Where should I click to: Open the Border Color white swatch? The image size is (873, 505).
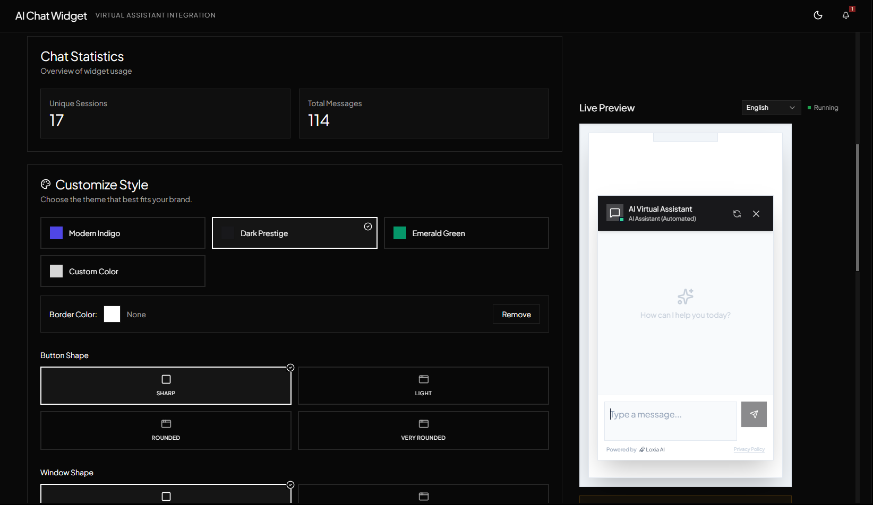click(112, 314)
